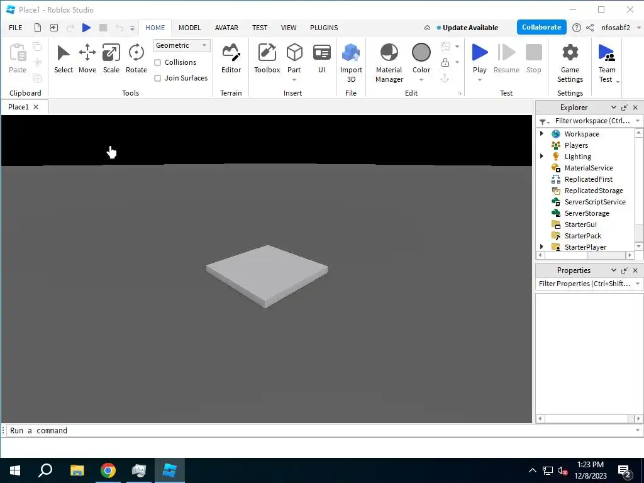Open Game Settings gear
644x483 pixels.
pyautogui.click(x=570, y=53)
